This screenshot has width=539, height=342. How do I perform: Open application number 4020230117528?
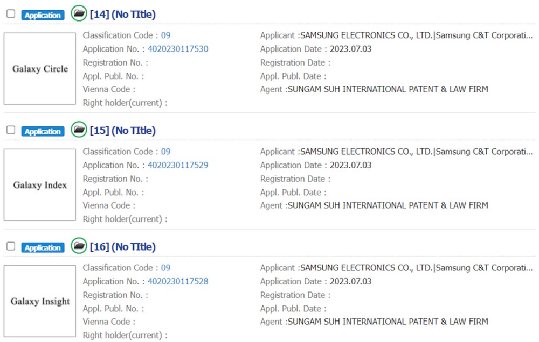point(178,281)
